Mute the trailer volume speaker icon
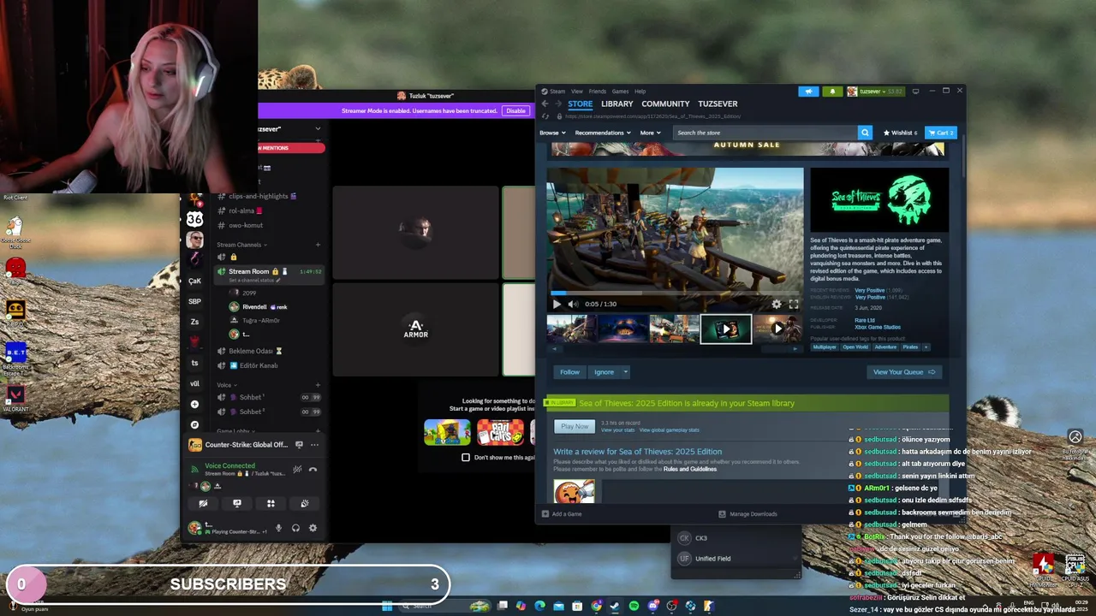The image size is (1096, 616). (573, 304)
